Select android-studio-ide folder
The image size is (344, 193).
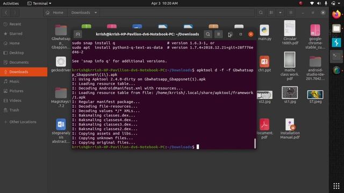point(316,62)
